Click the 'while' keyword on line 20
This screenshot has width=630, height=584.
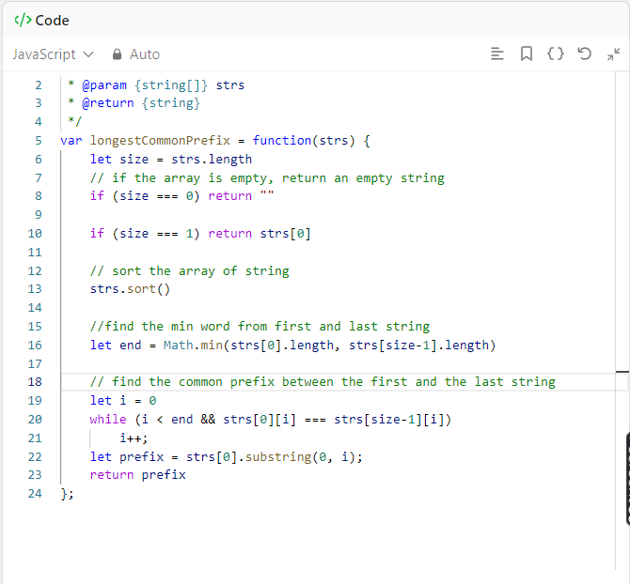point(108,419)
